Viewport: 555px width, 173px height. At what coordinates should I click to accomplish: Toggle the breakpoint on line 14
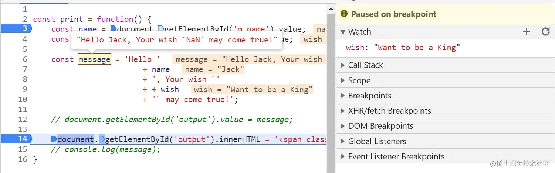click(16, 139)
